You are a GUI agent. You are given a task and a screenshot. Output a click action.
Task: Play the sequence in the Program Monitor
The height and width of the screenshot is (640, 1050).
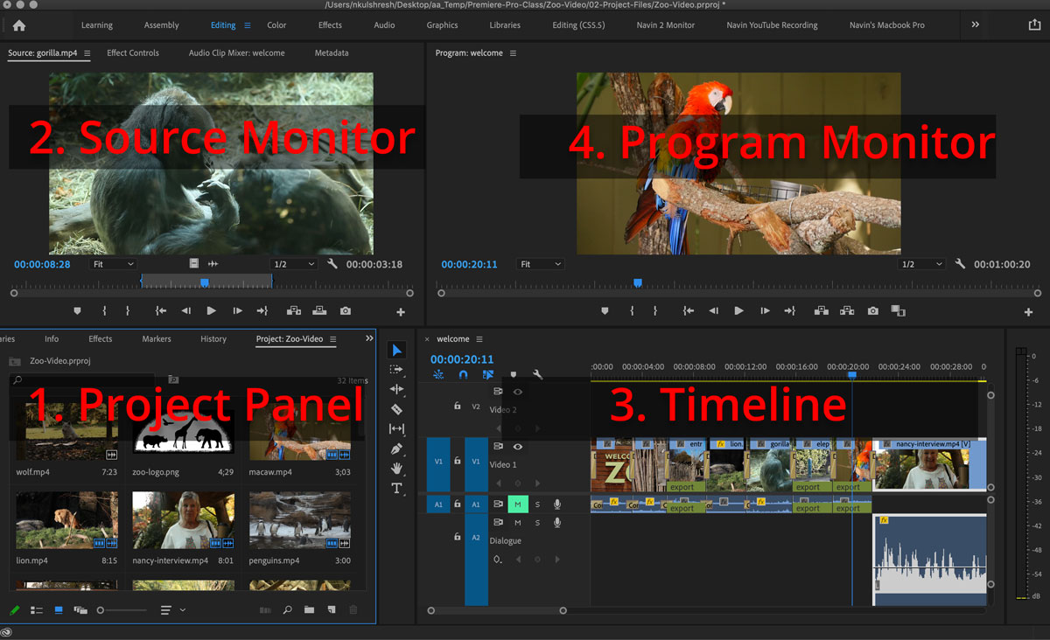coord(738,310)
